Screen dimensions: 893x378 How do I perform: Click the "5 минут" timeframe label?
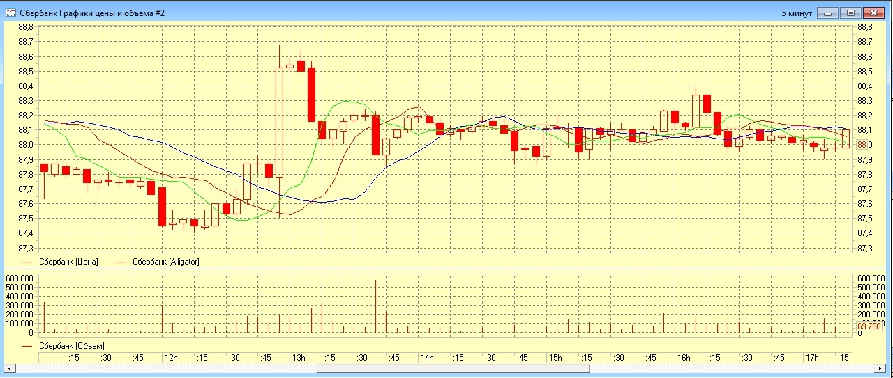coord(797,13)
